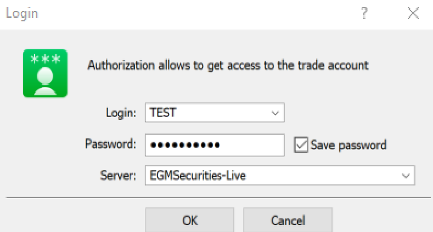
Task: Click the "Login:" field label
Action: click(x=121, y=113)
